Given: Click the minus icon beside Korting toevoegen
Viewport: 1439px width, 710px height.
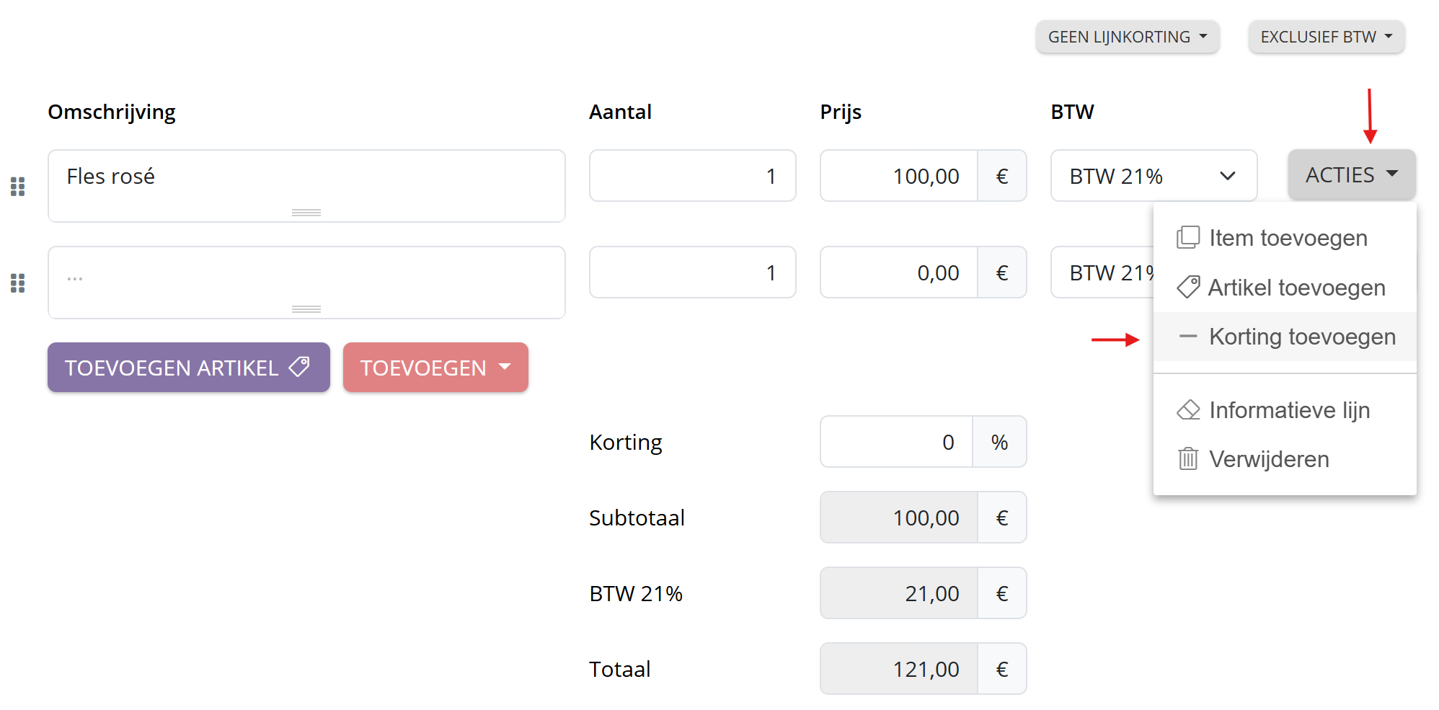Looking at the screenshot, I should (x=1187, y=337).
